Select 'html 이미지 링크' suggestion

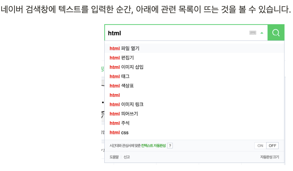194,104
